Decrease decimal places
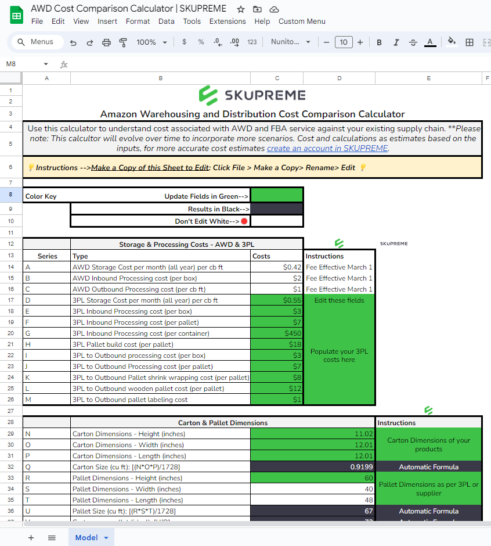 pyautogui.click(x=218, y=42)
